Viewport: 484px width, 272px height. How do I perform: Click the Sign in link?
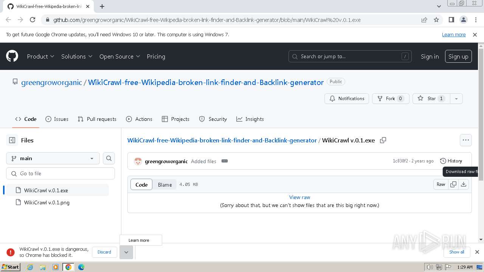430,56
